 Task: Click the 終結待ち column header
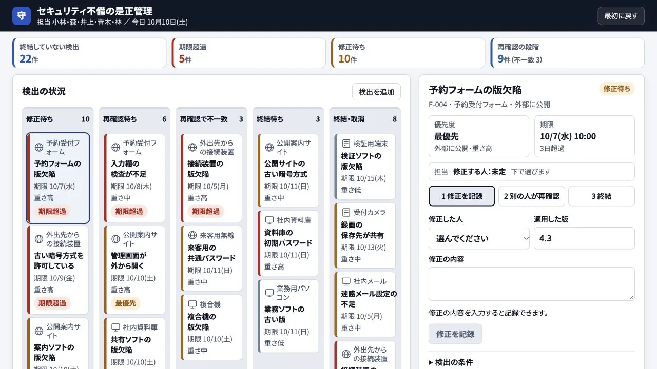pos(288,119)
